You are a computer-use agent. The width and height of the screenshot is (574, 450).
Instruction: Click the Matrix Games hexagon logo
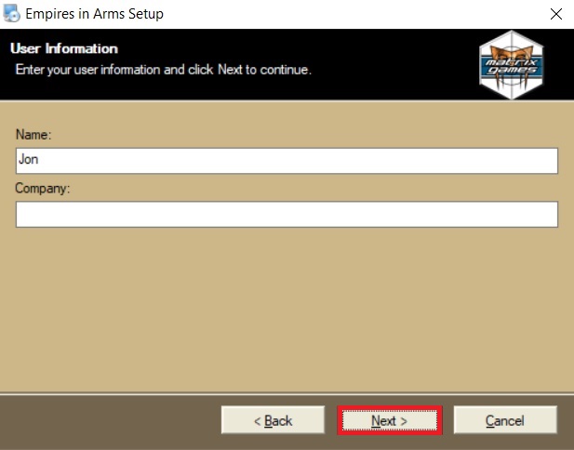coord(512,65)
